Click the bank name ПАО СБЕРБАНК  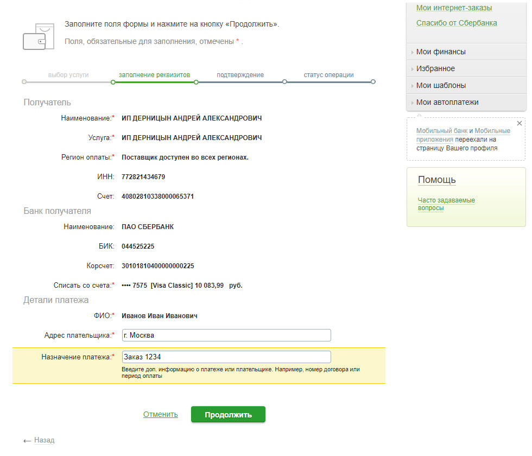[x=148, y=227]
